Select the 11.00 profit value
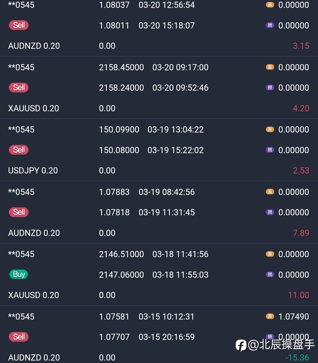 tap(299, 295)
